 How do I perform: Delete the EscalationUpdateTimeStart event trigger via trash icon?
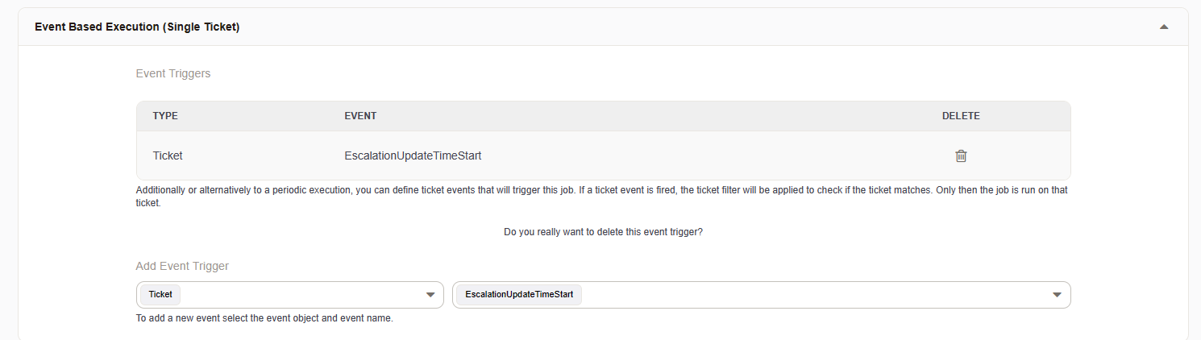tap(961, 156)
